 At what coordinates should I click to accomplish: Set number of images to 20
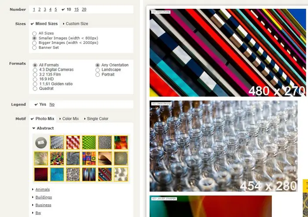[84, 9]
